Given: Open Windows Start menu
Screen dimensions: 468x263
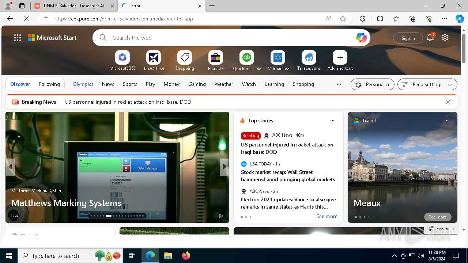Looking at the screenshot, I should point(9,256).
